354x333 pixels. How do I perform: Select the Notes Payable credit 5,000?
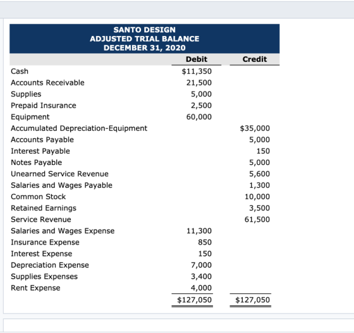[259, 162]
